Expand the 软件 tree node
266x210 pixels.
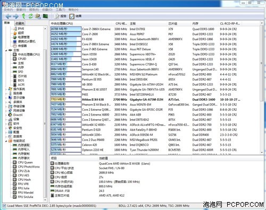pos(6,124)
